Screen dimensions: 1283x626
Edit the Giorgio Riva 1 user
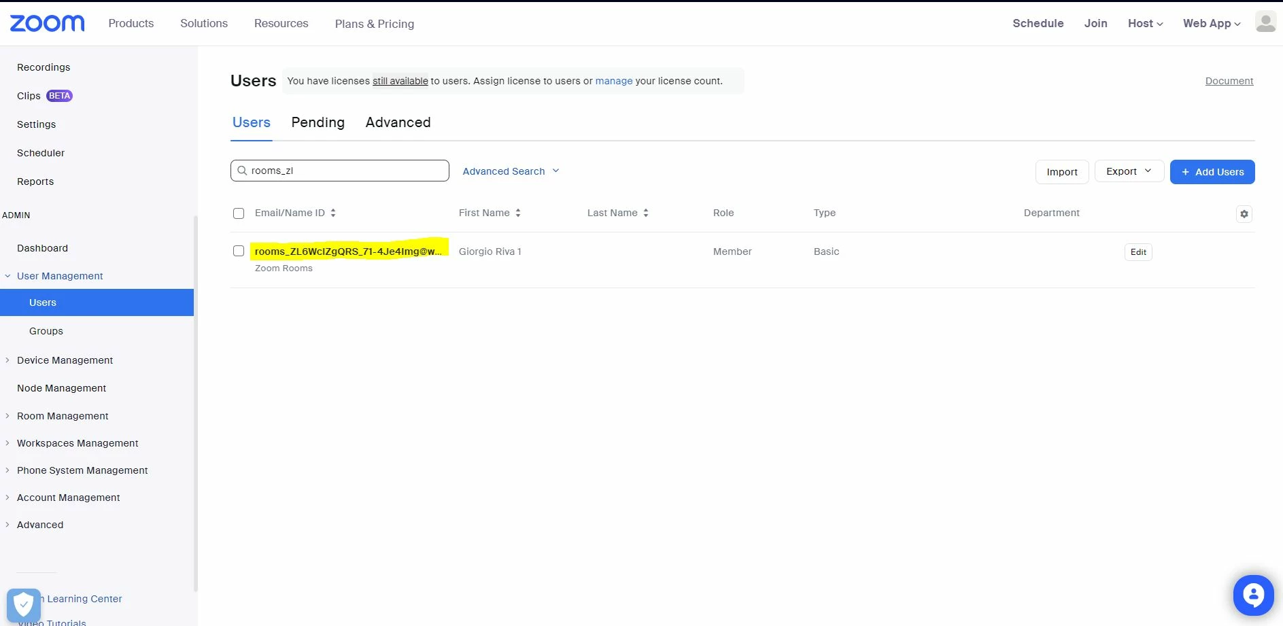click(x=1138, y=252)
